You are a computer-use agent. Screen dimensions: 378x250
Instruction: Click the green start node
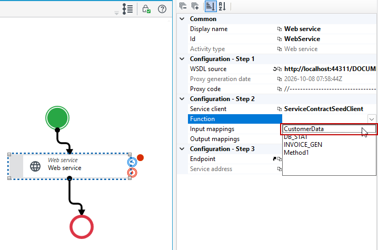pyautogui.click(x=57, y=118)
